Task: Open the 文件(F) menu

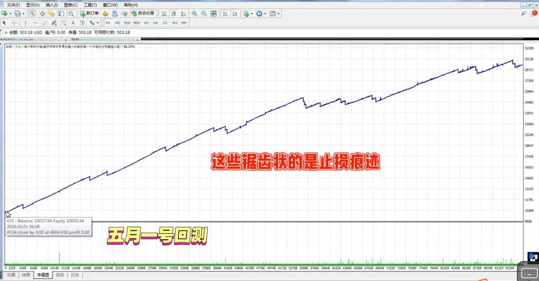Action: (13, 5)
